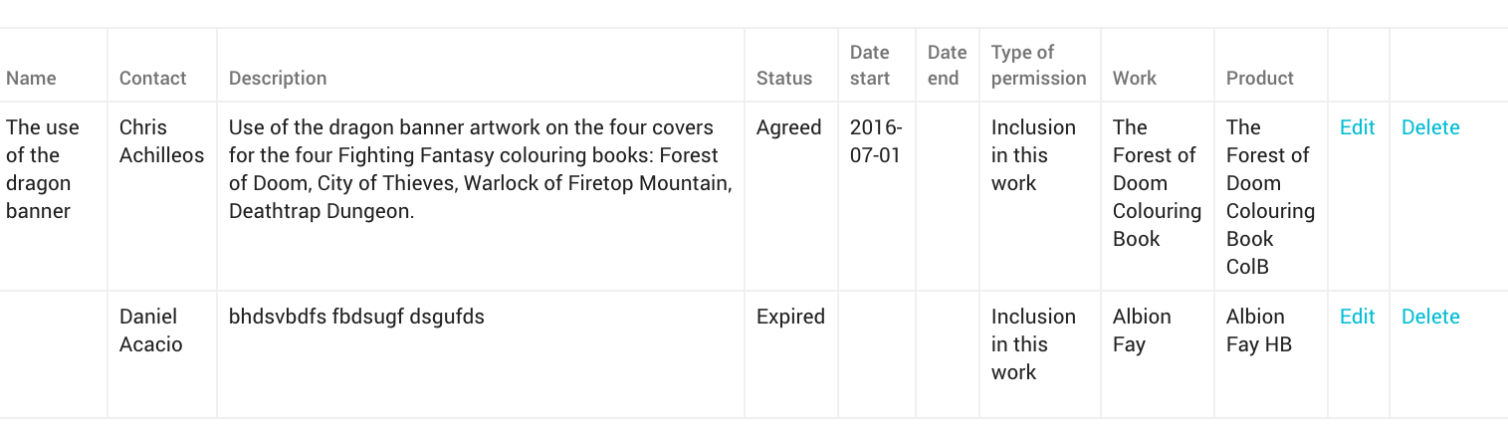Delete the Albion Fay permission row
This screenshot has height=436, width=1508.
[1430, 317]
